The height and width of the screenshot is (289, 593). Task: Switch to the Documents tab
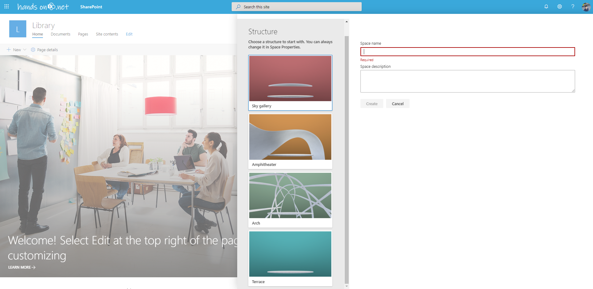click(61, 34)
